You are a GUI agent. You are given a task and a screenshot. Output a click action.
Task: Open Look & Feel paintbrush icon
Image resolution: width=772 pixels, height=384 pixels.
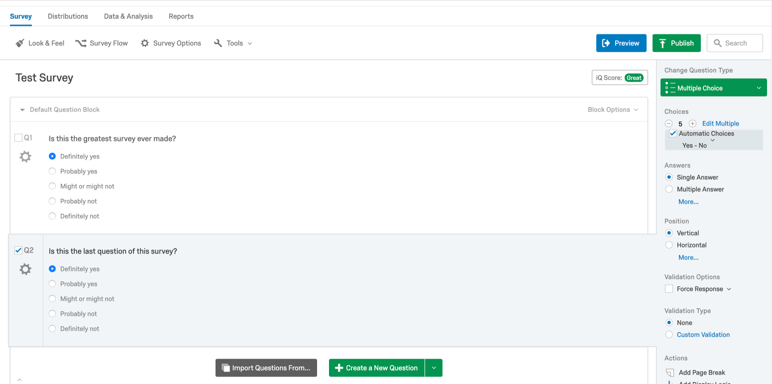20,43
